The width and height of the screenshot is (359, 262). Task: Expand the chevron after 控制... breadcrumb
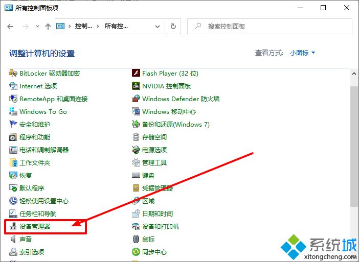(x=98, y=27)
